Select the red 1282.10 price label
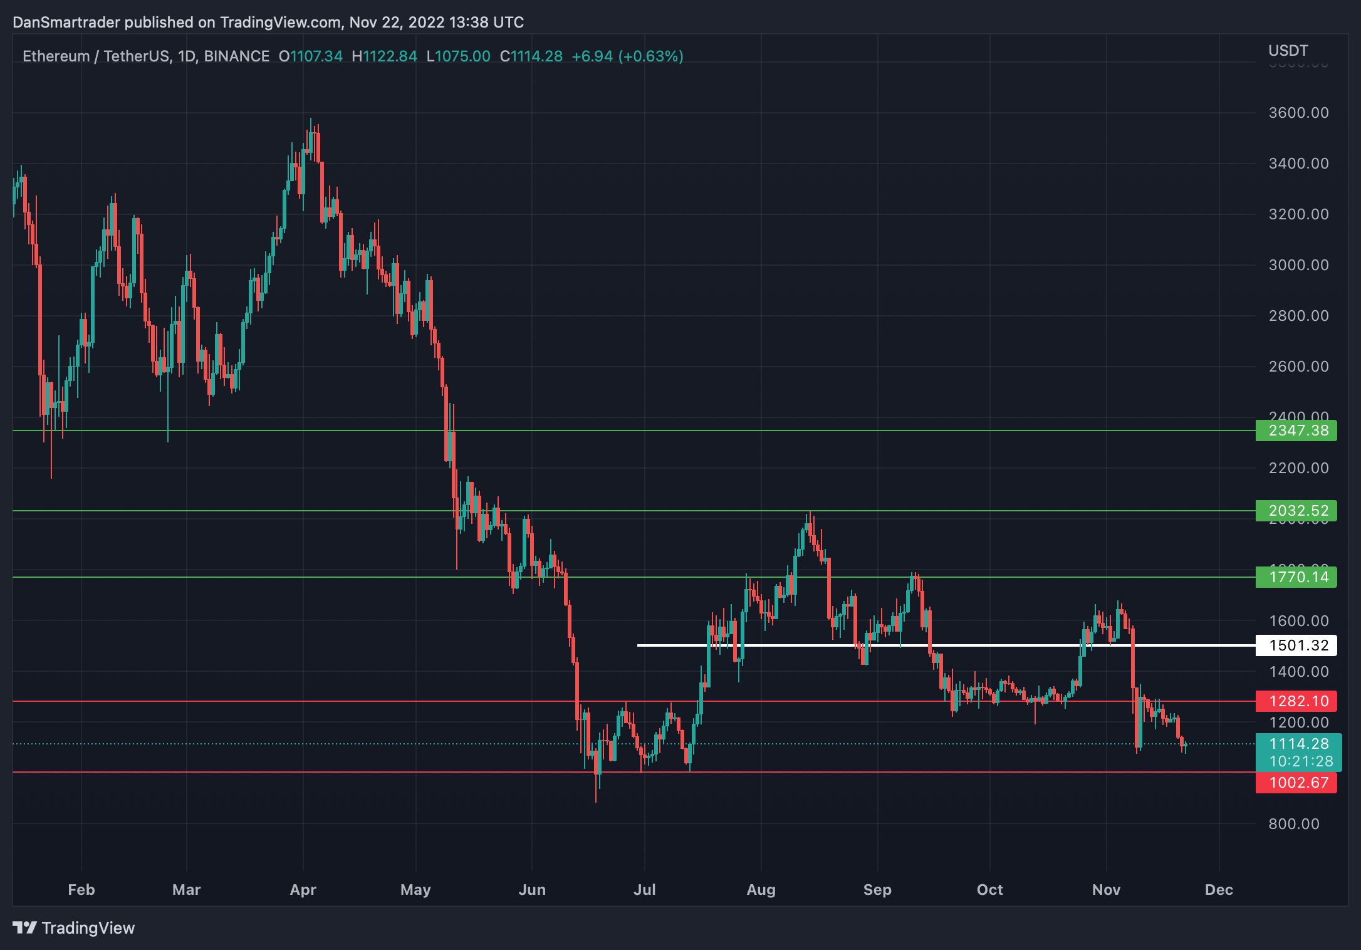This screenshot has height=950, width=1361. pos(1296,701)
